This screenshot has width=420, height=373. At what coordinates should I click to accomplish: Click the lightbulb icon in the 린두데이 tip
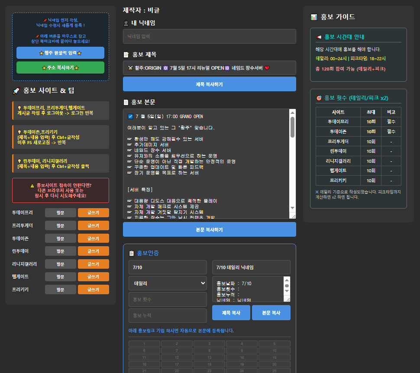tap(19, 161)
